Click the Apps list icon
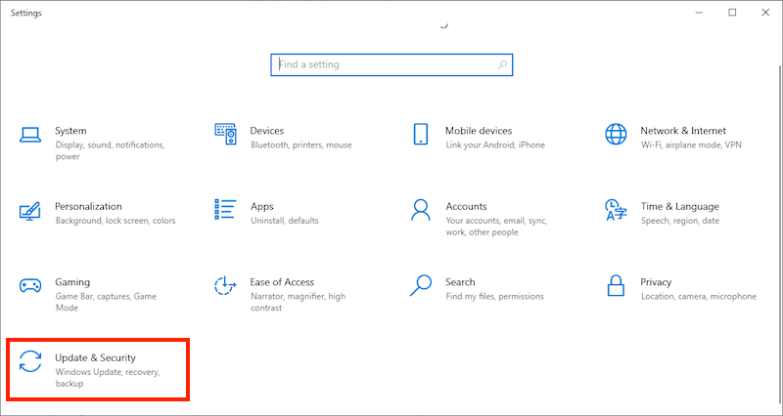Image resolution: width=783 pixels, height=416 pixels. 225,209
